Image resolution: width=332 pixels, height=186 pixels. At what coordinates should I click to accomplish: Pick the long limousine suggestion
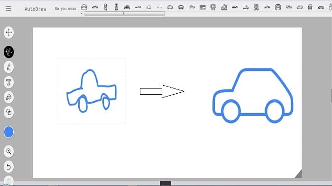pos(235,8)
